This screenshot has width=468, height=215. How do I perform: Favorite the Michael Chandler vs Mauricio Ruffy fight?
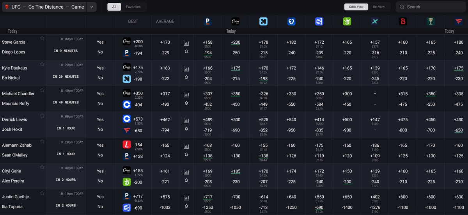[x=42, y=90]
